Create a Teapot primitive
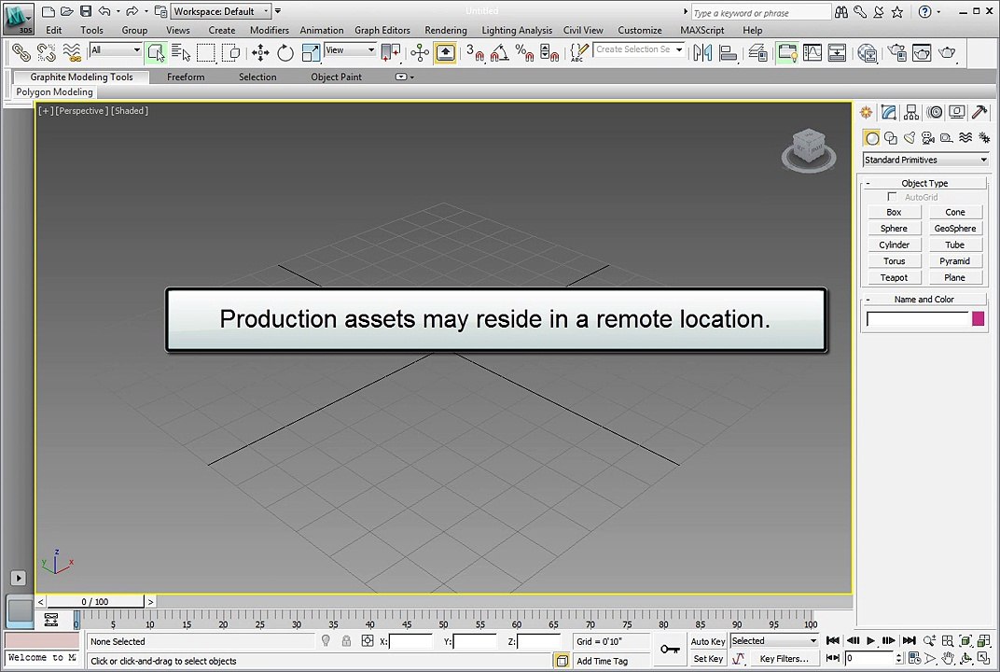The width and height of the screenshot is (1000, 672). [894, 277]
